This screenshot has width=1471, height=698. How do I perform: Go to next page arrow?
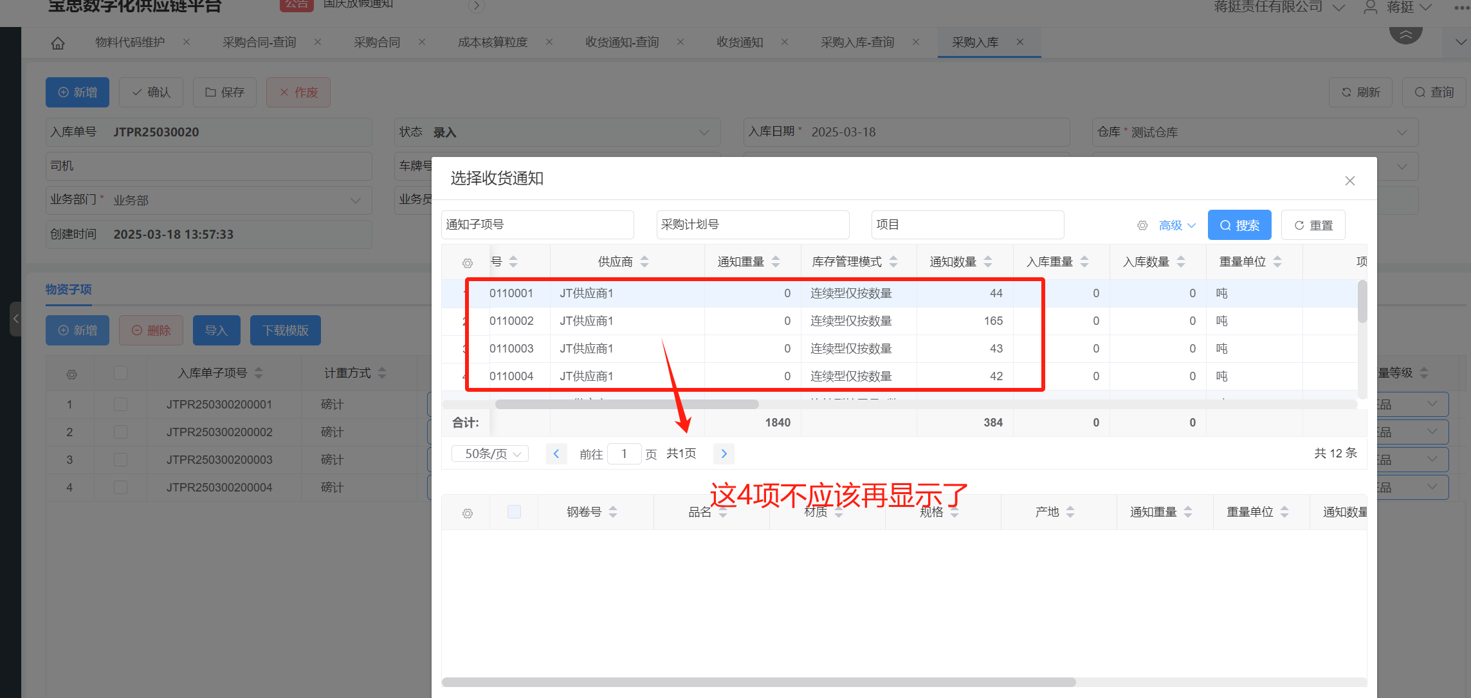point(724,454)
